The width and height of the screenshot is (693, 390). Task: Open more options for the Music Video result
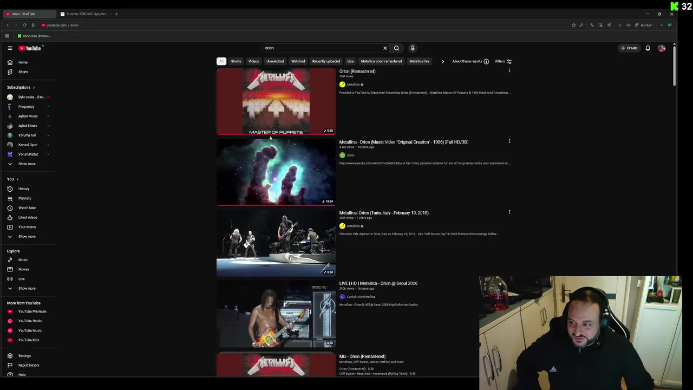pos(509,141)
